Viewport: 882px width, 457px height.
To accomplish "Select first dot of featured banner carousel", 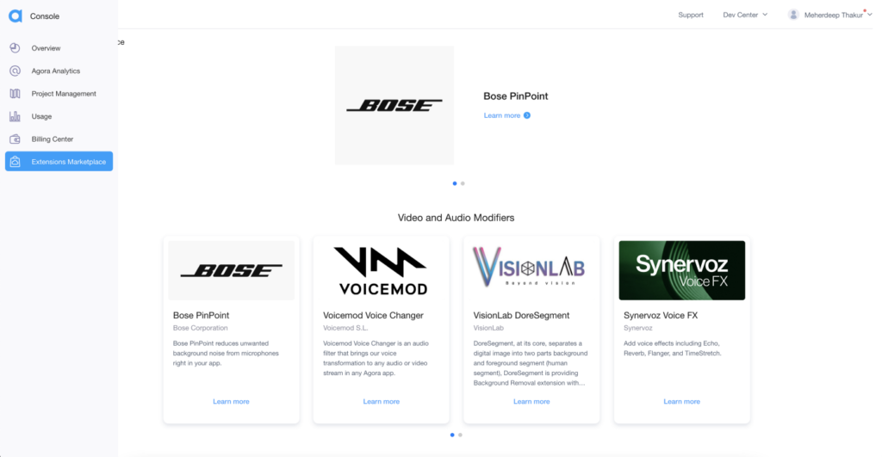I will pyautogui.click(x=455, y=183).
